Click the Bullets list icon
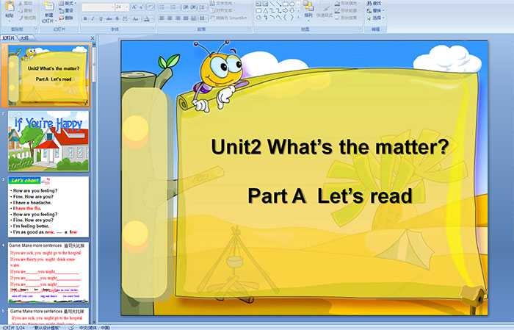 pyautogui.click(x=164, y=7)
